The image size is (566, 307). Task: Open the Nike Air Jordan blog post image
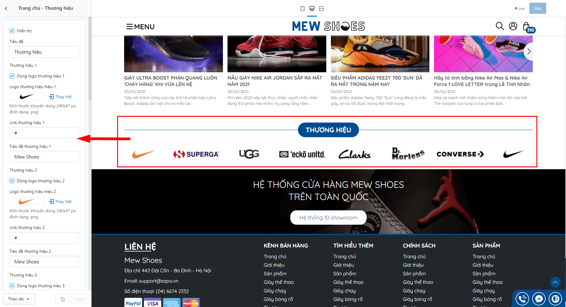[x=277, y=54]
